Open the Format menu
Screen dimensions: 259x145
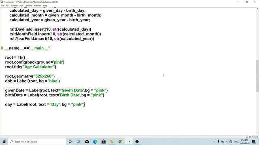pos(15,6)
